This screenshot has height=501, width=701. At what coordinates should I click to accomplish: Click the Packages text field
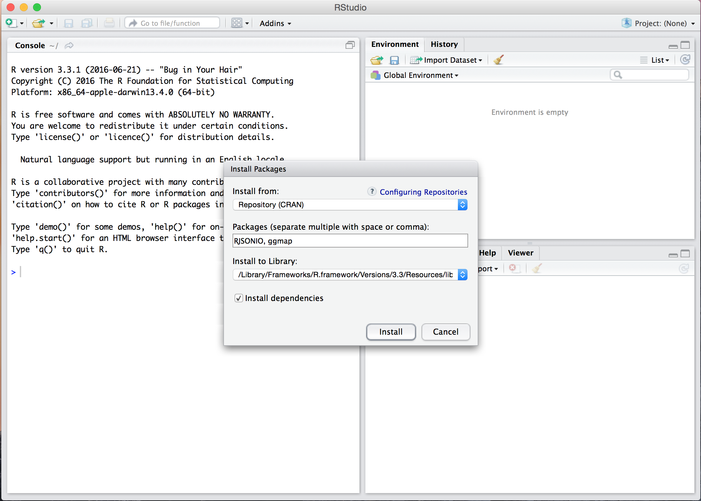click(x=350, y=241)
